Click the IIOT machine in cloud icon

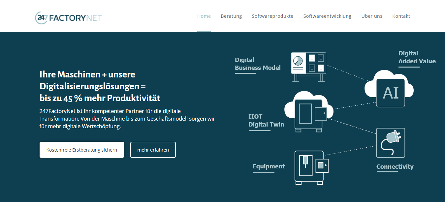tap(309, 112)
